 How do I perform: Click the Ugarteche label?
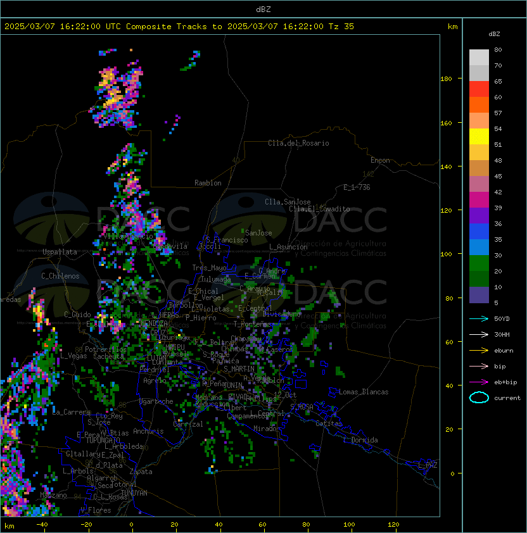(156, 401)
